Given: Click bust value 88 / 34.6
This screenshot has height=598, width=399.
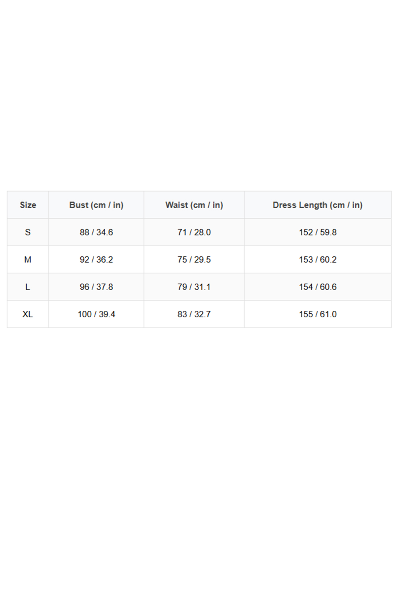Looking at the screenshot, I should point(96,232).
